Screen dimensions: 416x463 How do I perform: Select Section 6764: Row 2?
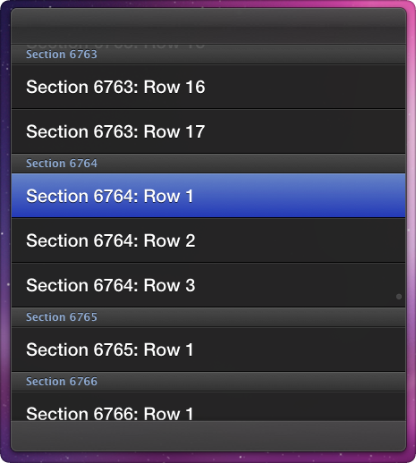(208, 240)
